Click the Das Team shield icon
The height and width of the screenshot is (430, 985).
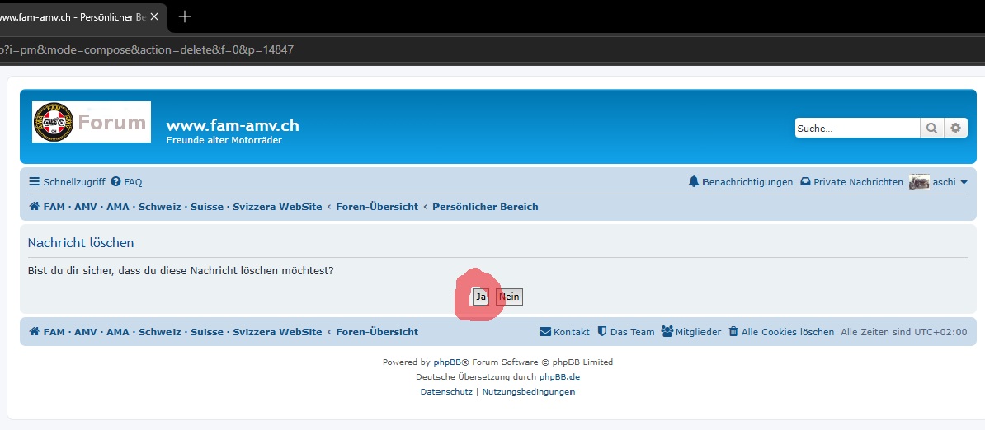[x=601, y=332]
